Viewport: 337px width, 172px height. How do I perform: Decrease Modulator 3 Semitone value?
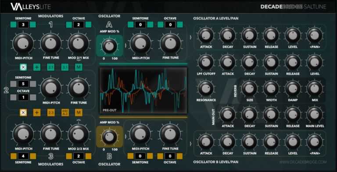tap(13, 156)
